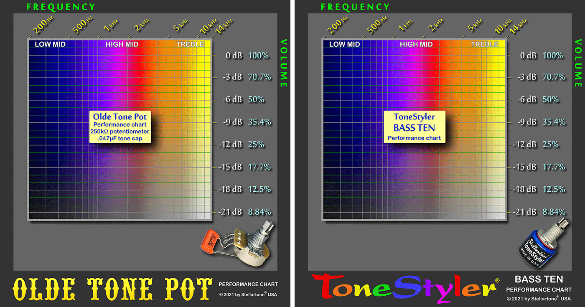The width and height of the screenshot is (585, 307).
Task: Click 0 dB on the Olde Tone Pot scale
Action: (x=234, y=55)
